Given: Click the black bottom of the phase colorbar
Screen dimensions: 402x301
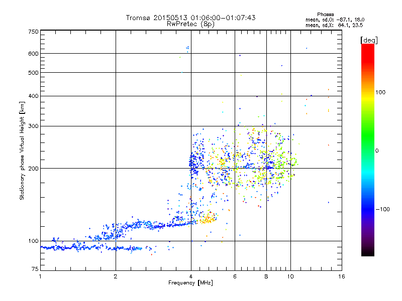Looking at the screenshot, I should [x=368, y=252].
